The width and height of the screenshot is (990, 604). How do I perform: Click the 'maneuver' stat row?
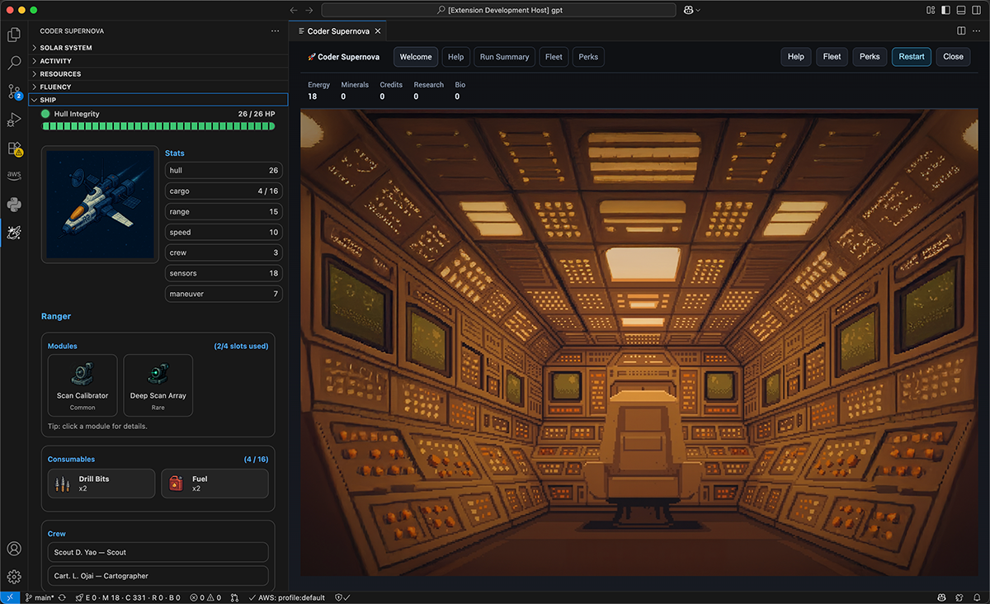coord(224,294)
